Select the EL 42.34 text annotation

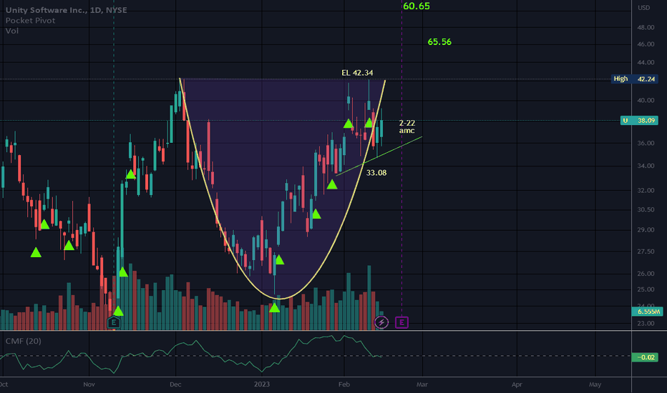pos(357,73)
